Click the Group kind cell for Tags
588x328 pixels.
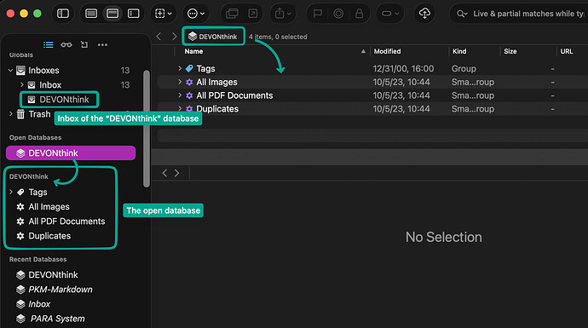[464, 69]
